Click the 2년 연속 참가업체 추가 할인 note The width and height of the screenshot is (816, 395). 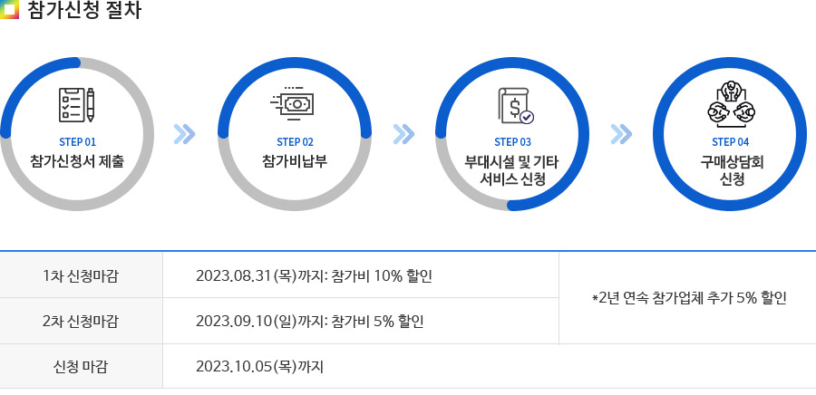690,298
